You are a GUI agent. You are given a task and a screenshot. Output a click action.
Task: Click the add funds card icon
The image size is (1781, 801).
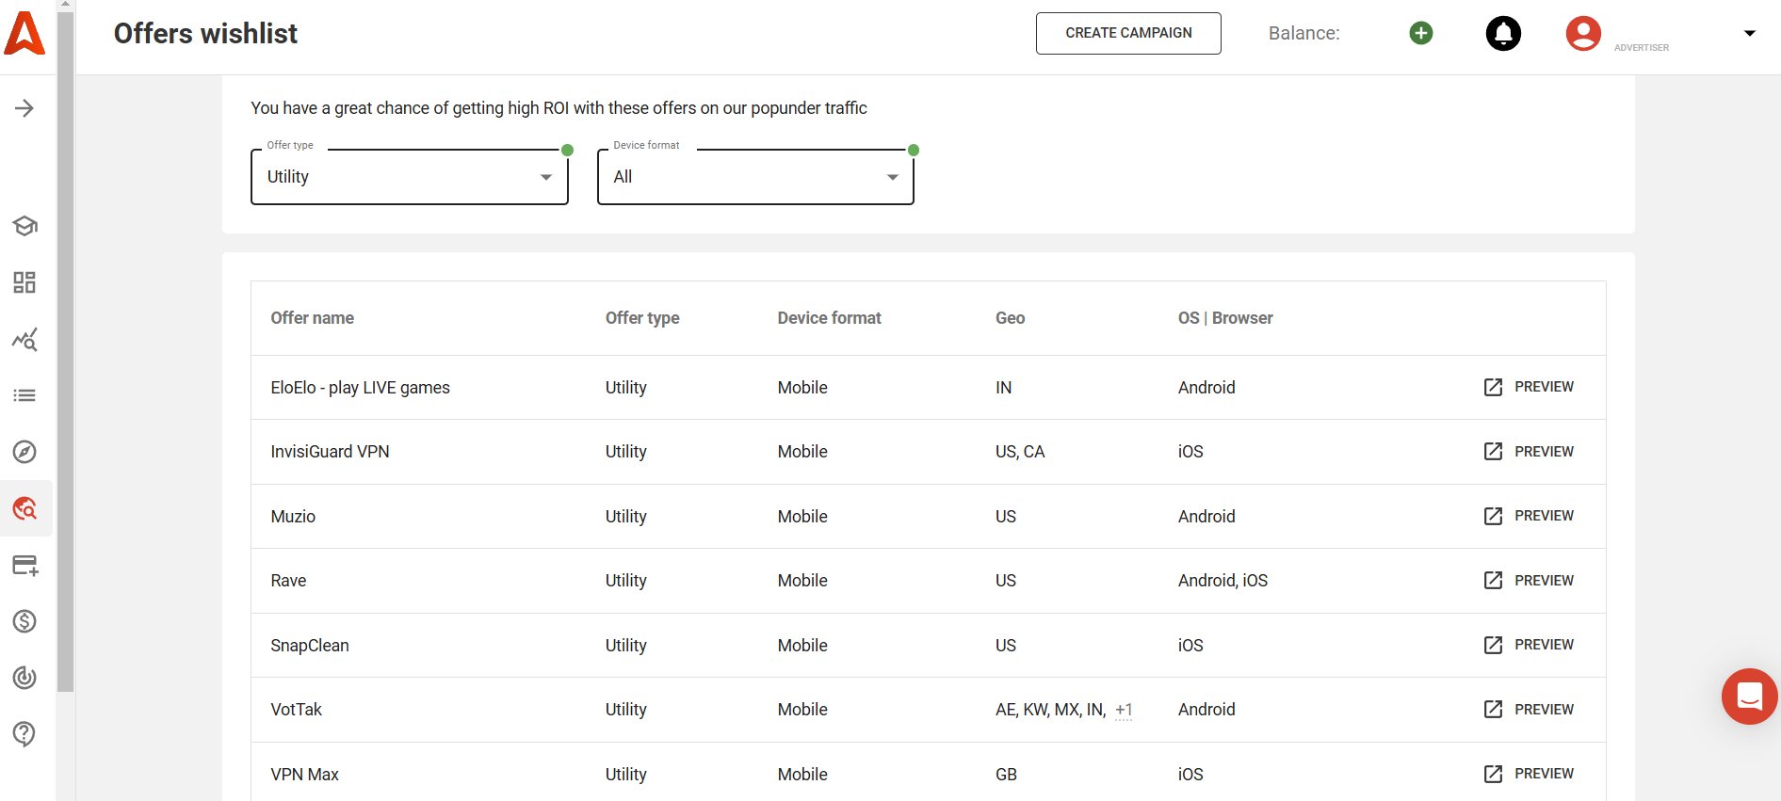24,565
